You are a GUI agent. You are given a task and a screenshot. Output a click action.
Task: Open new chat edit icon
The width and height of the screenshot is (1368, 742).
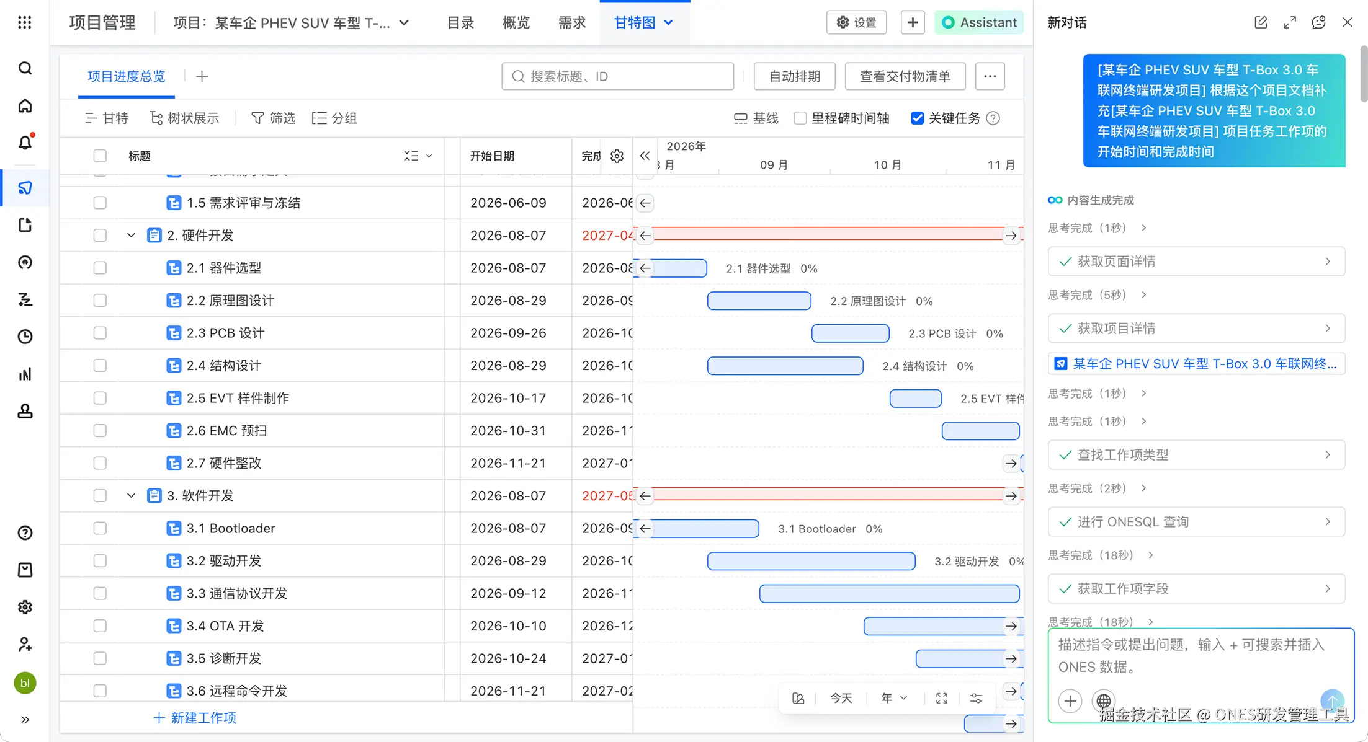(x=1261, y=23)
